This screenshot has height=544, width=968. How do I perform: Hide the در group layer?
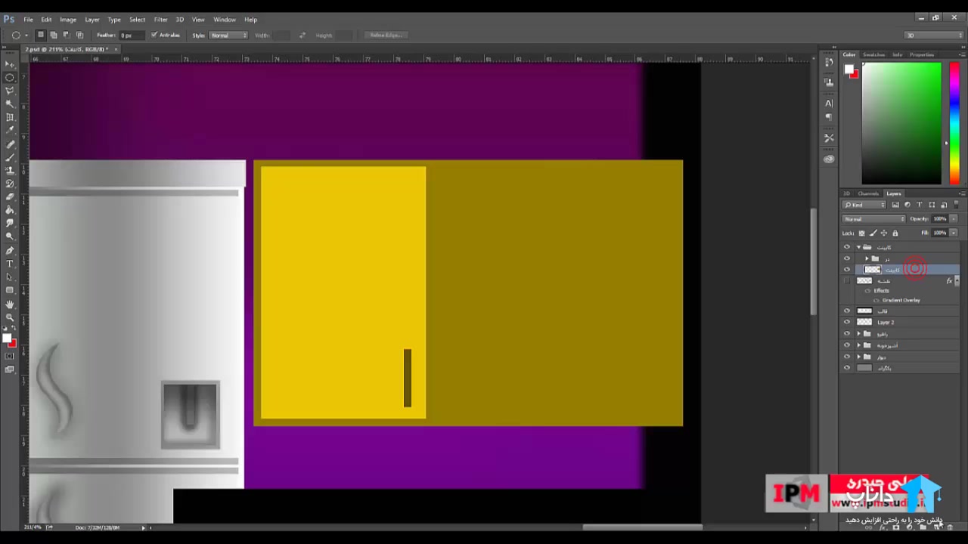point(847,258)
